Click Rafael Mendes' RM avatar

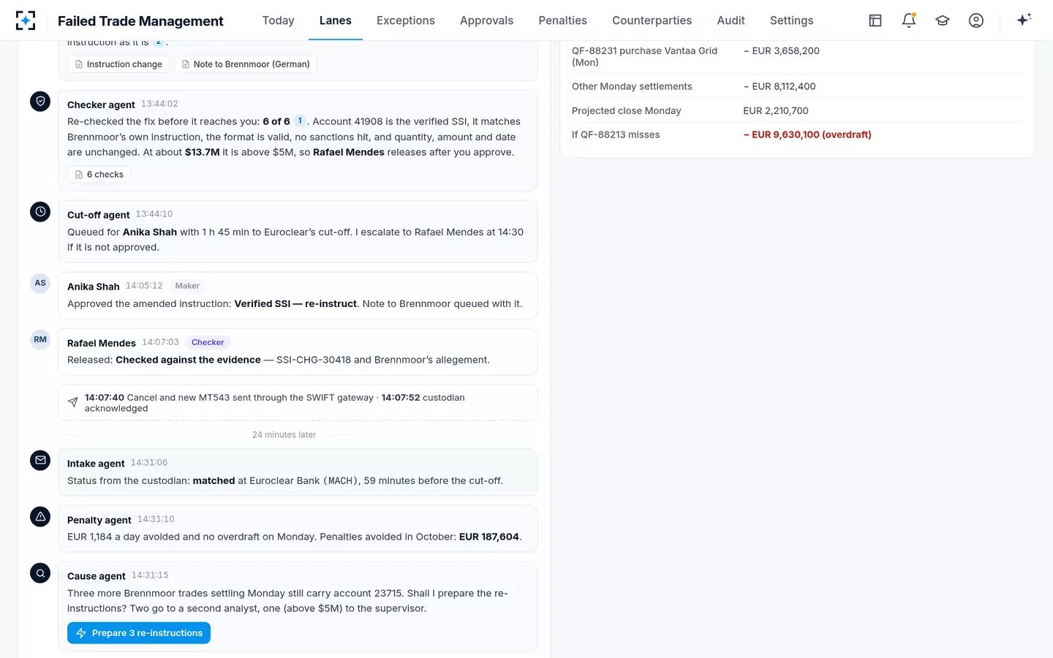[x=40, y=339]
